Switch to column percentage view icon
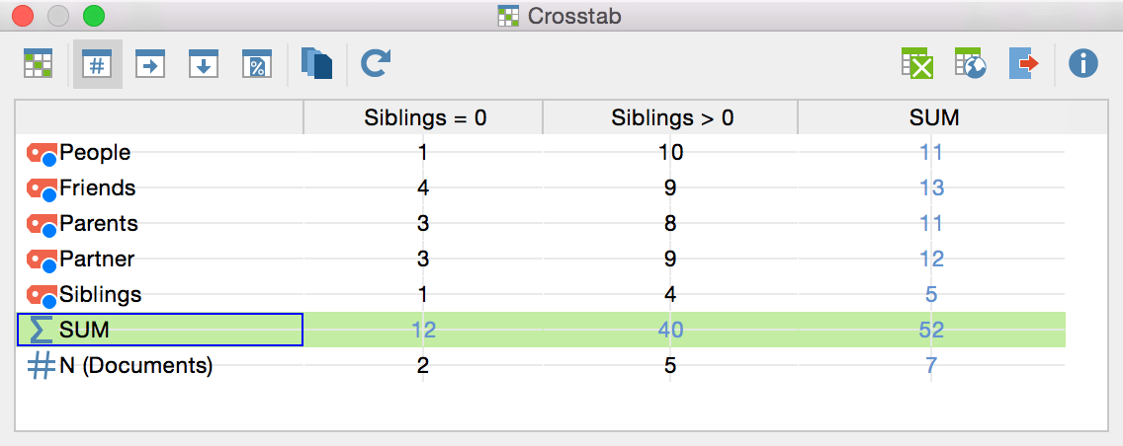The height and width of the screenshot is (446, 1123). click(204, 63)
